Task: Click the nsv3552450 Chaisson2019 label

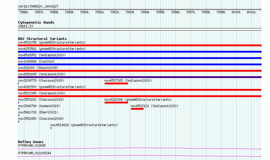Action: [x=41, y=119]
